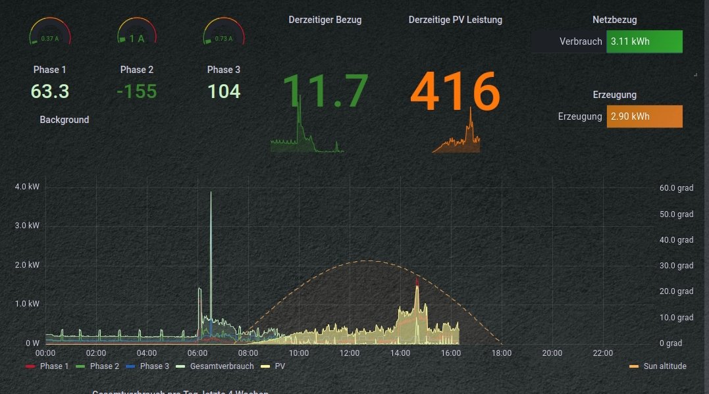Click the Phase 2 panel title above -155

[137, 70]
